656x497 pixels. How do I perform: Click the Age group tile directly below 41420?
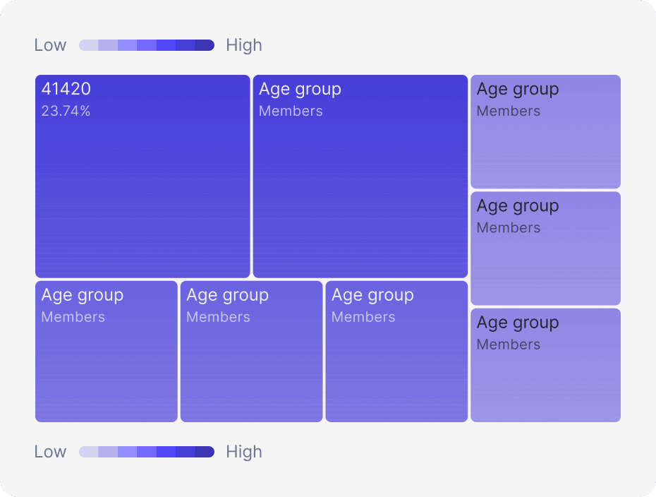pyautogui.click(x=107, y=360)
